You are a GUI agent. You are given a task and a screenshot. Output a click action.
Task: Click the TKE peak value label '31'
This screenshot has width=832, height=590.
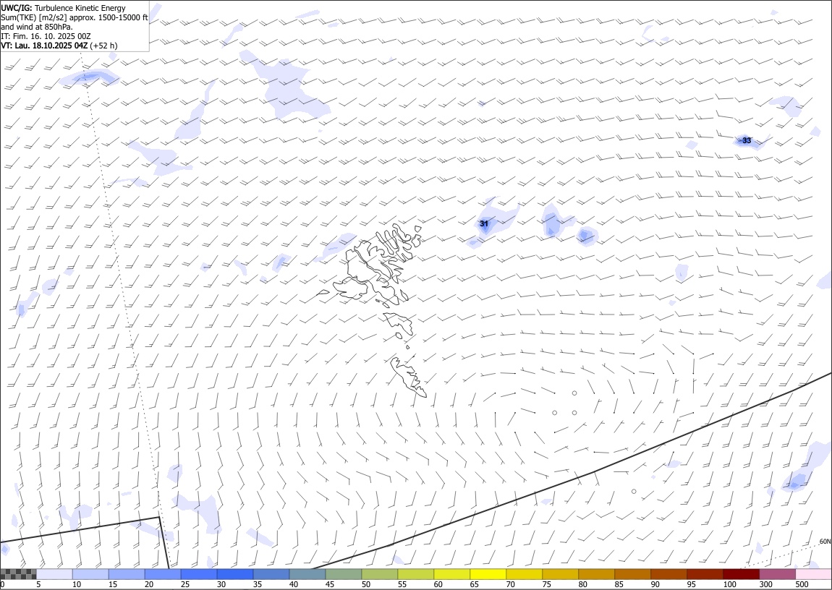tap(484, 223)
